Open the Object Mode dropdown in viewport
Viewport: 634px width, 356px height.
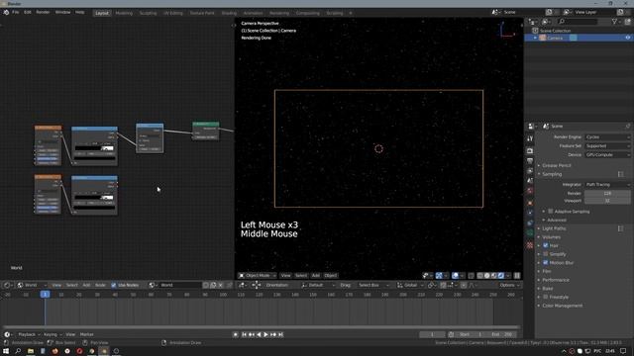[258, 276]
